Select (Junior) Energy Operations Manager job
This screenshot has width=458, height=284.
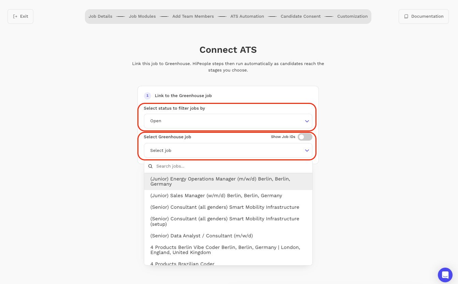pos(228,182)
